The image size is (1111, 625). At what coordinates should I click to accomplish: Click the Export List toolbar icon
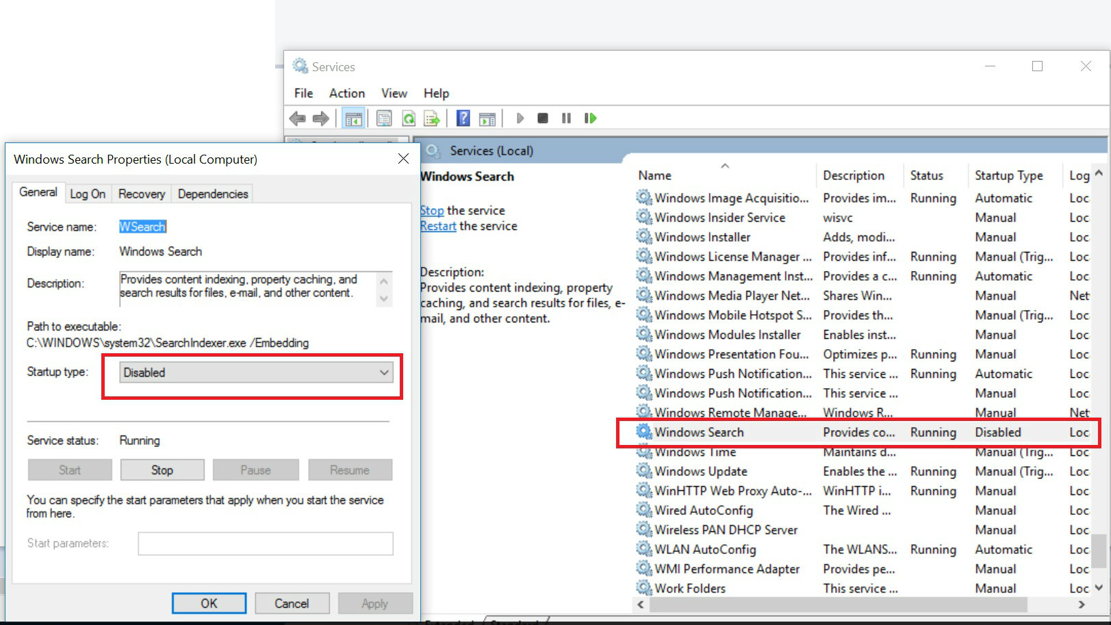[x=432, y=118]
